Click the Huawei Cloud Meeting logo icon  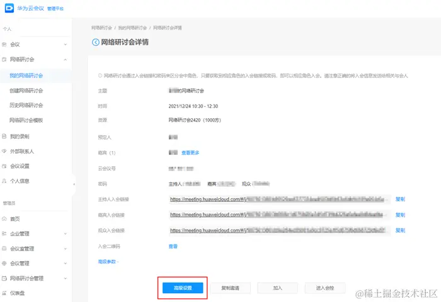click(9, 8)
